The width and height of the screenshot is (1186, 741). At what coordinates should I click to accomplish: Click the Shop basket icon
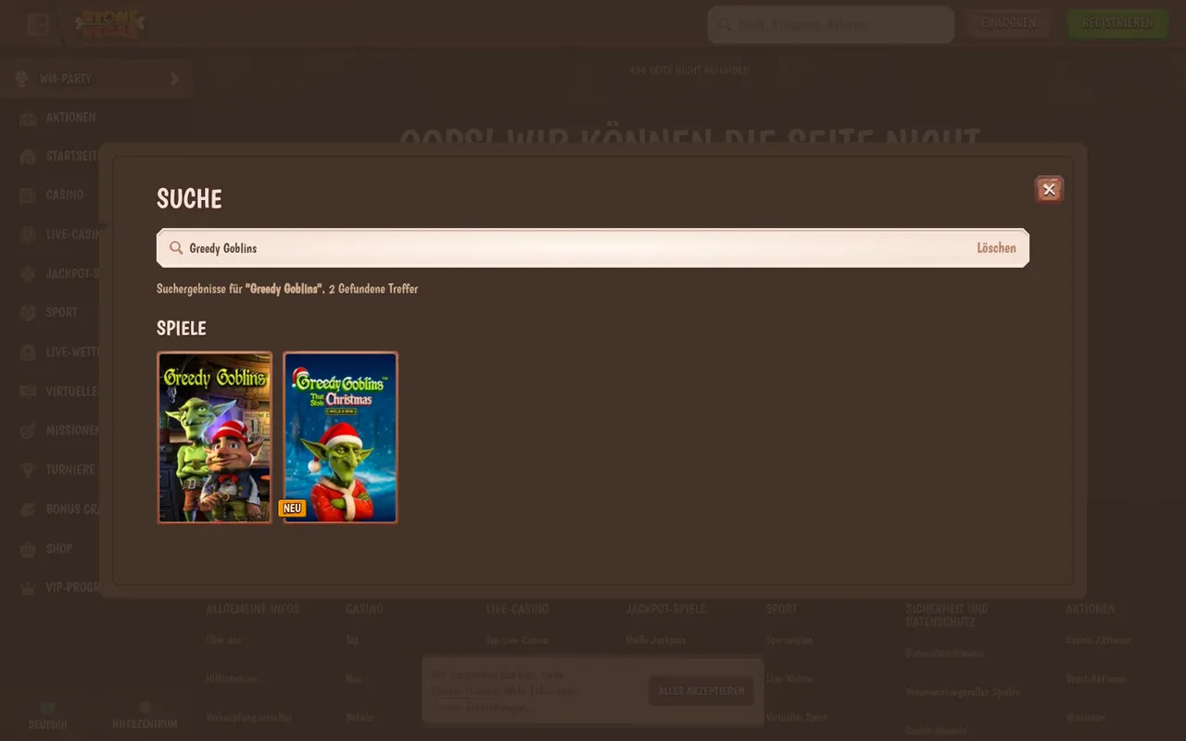point(28,548)
